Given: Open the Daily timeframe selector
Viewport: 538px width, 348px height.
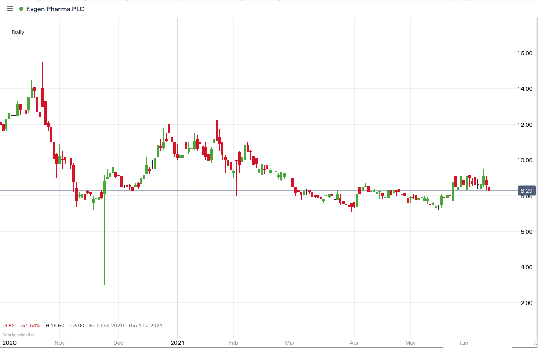Looking at the screenshot, I should tap(18, 32).
